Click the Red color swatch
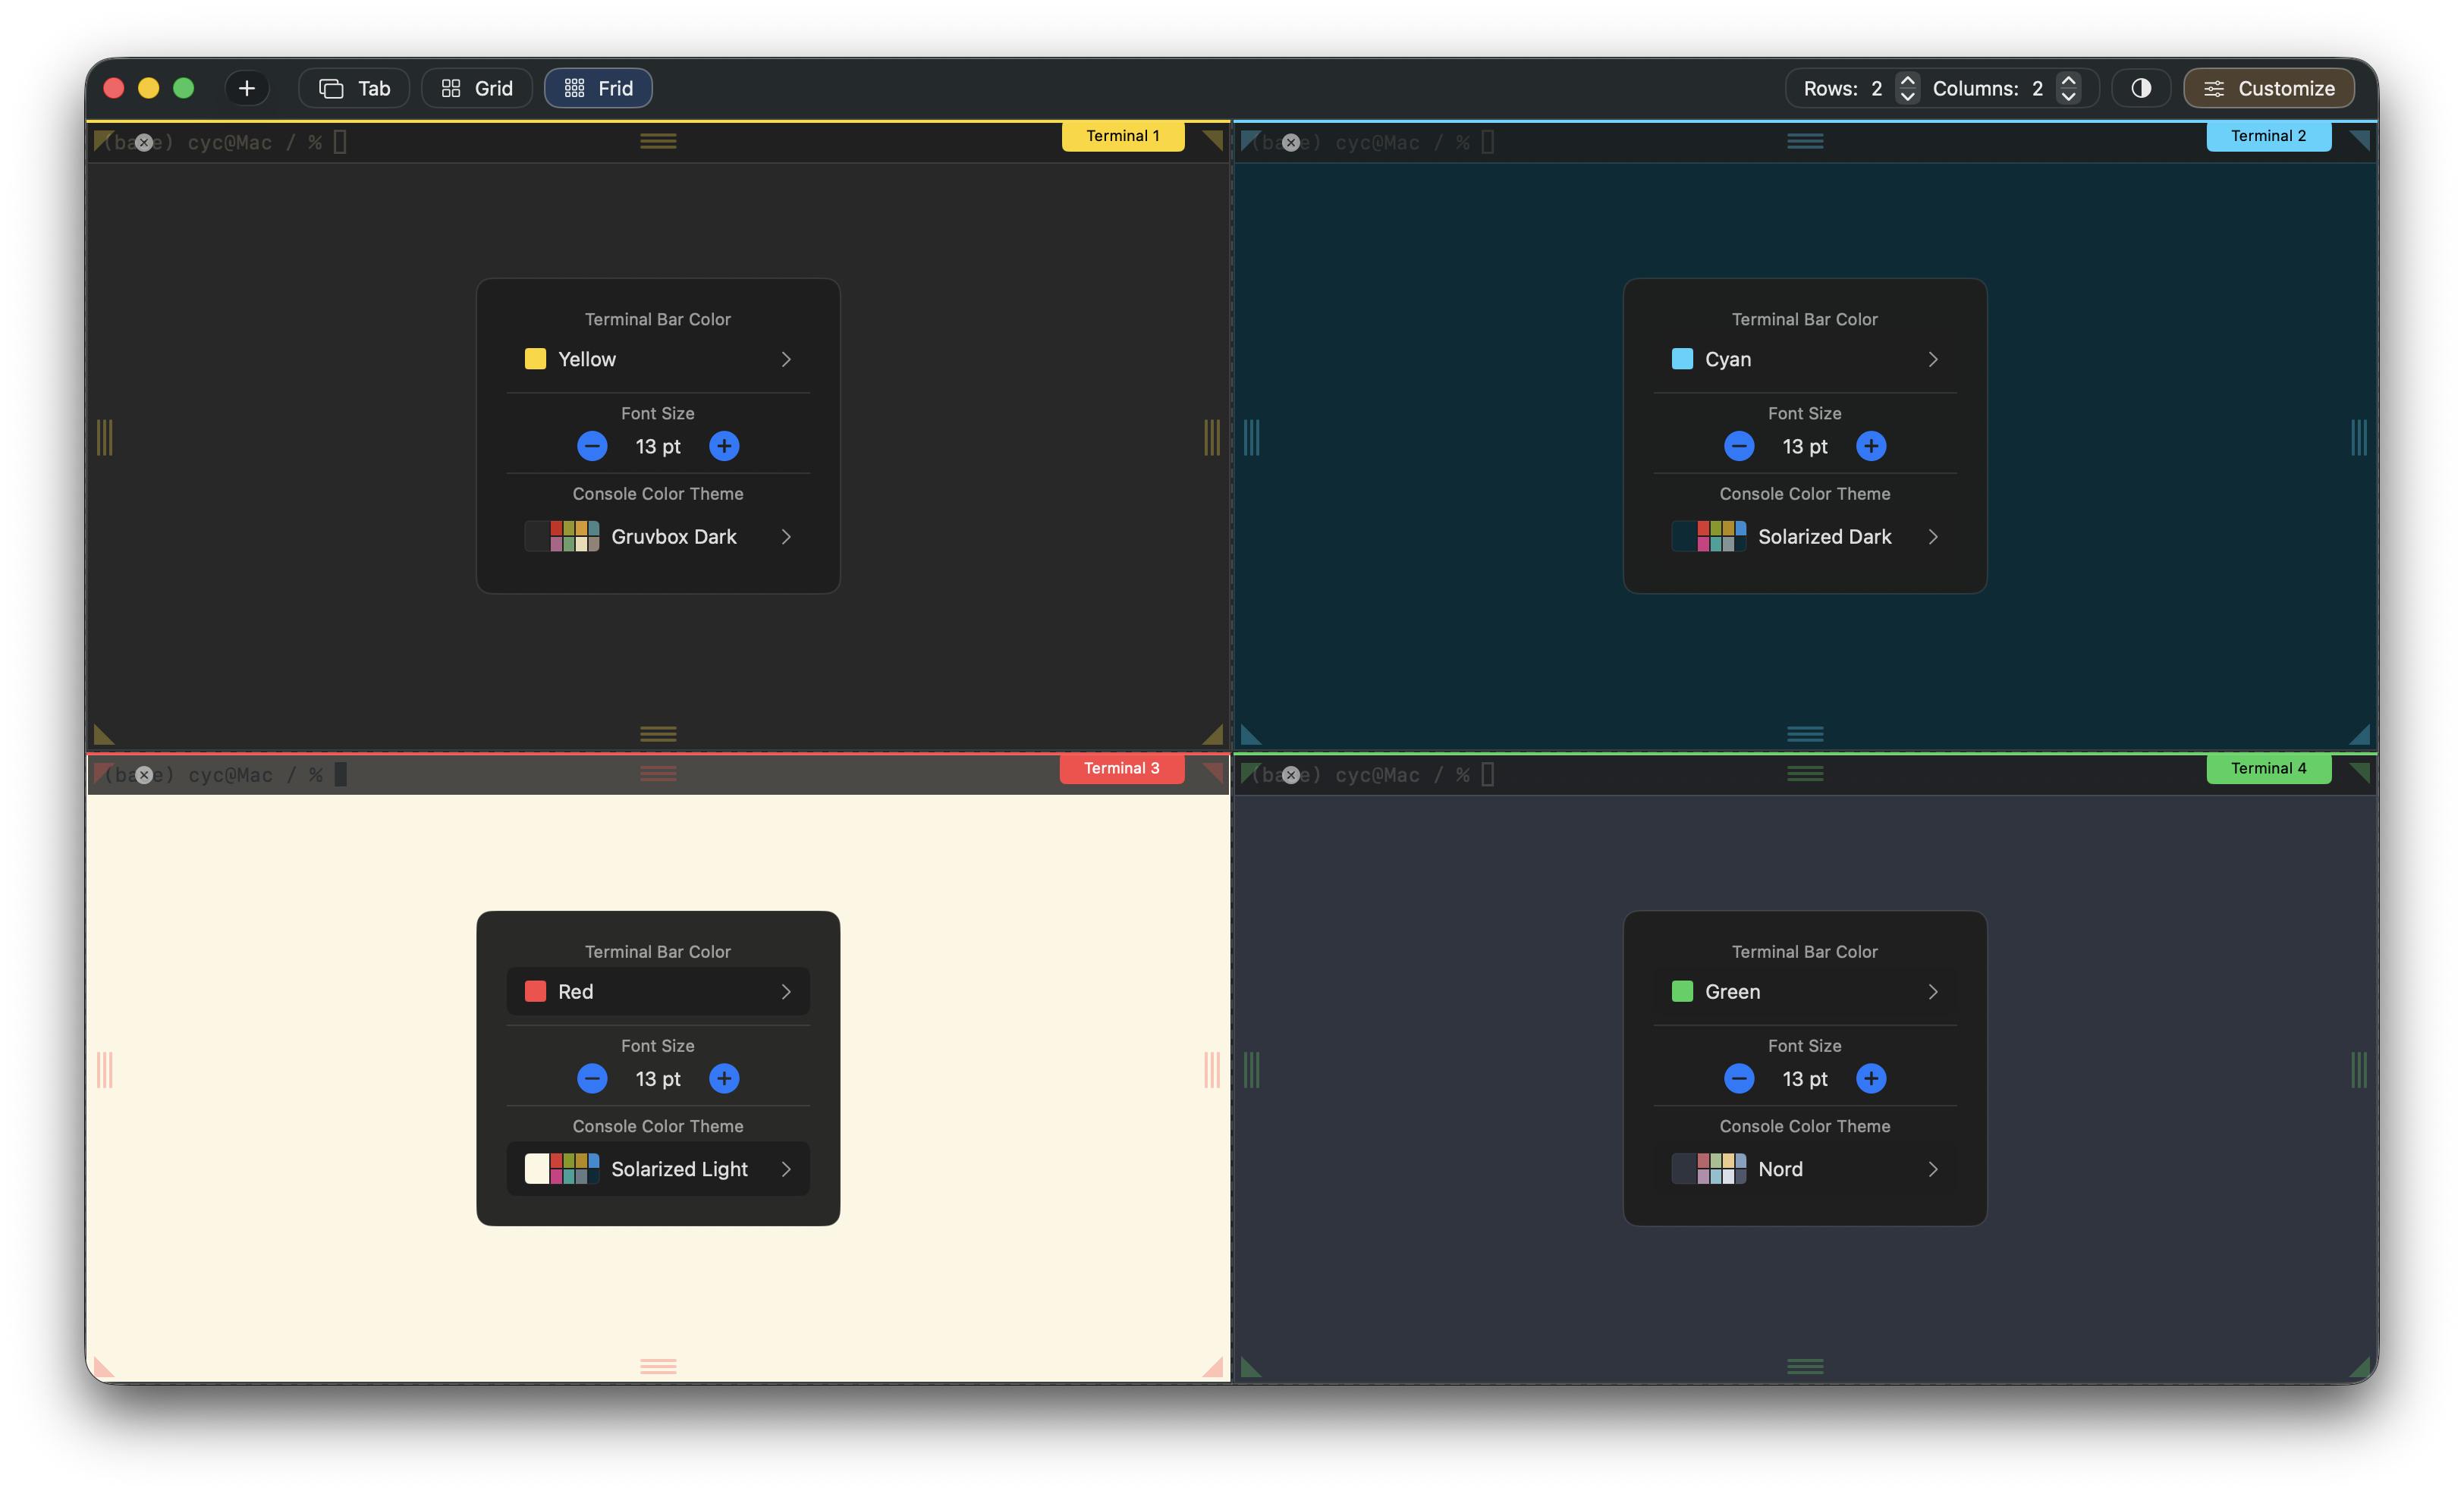The width and height of the screenshot is (2464, 1497). [x=536, y=991]
